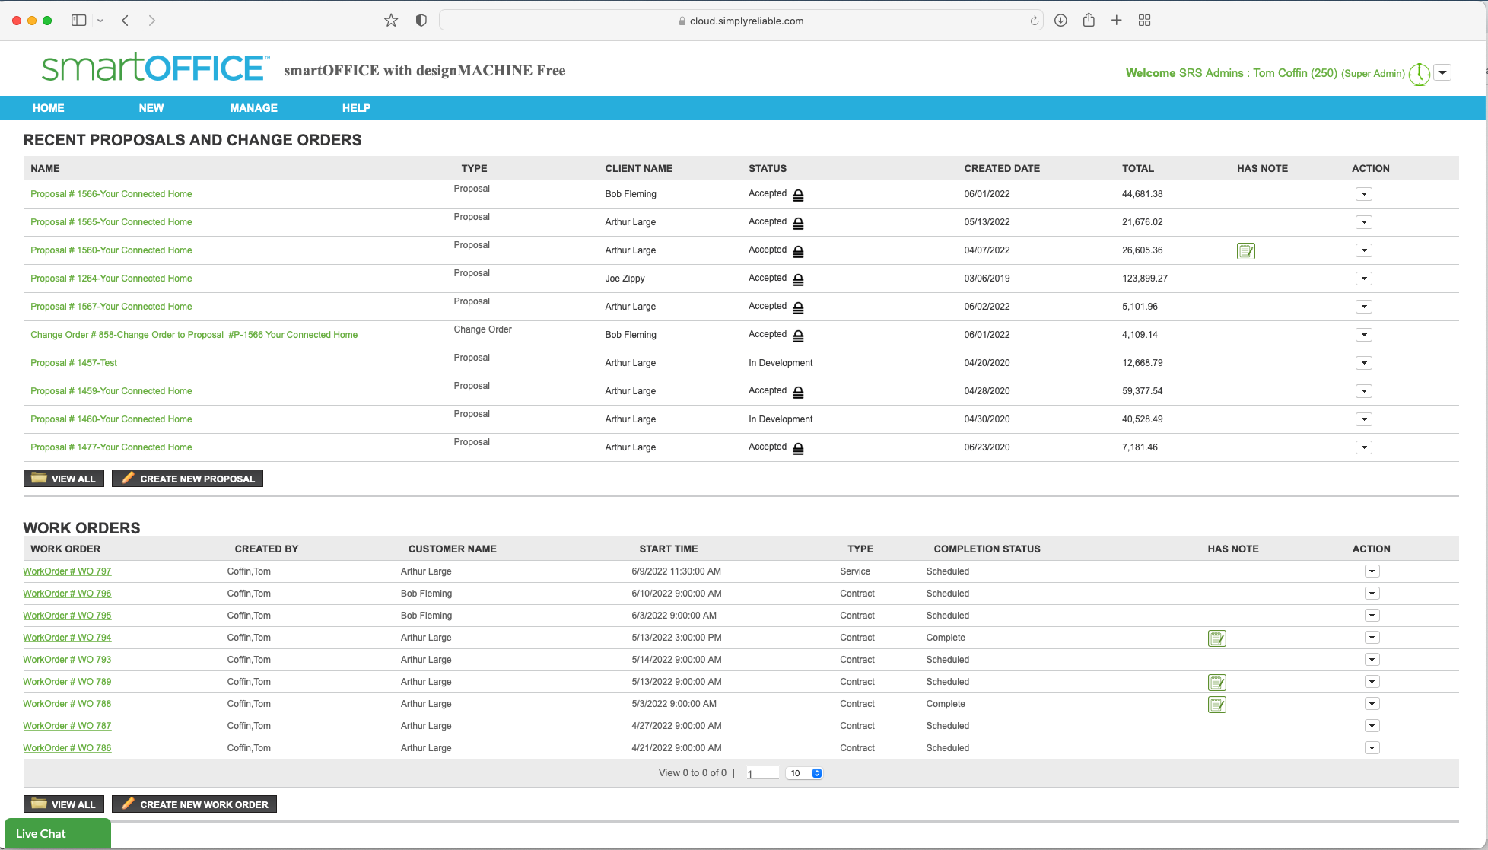Open user account dropdown arrow
The width and height of the screenshot is (1488, 850).
(x=1442, y=73)
